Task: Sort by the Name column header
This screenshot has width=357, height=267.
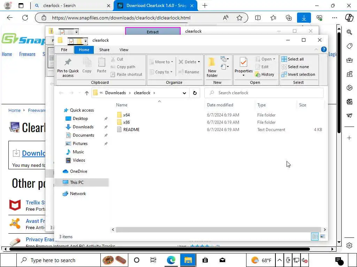Action: pyautogui.click(x=122, y=105)
